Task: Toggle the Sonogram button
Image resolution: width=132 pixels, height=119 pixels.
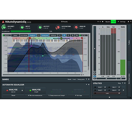Action: pyautogui.click(x=45, y=35)
